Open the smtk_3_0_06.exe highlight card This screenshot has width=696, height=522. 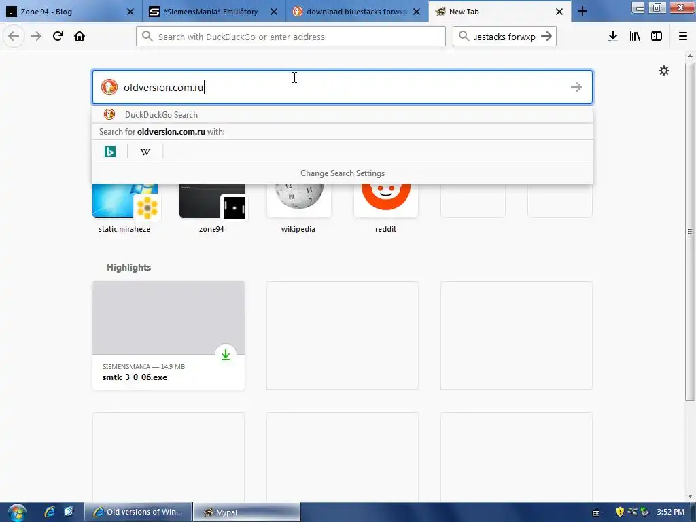pyautogui.click(x=169, y=336)
